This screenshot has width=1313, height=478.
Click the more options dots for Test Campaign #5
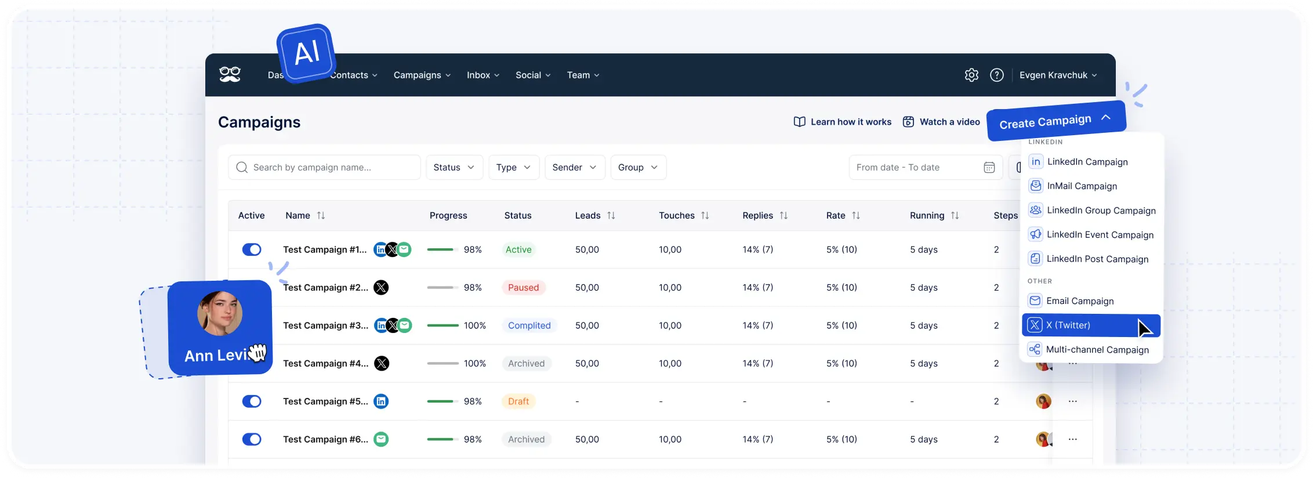click(1072, 401)
